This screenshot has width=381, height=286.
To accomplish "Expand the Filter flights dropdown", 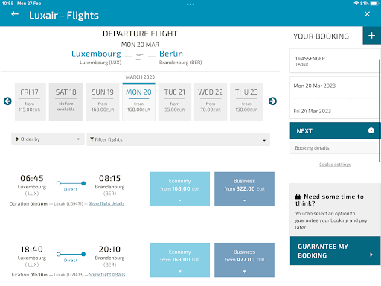I will coord(178,139).
